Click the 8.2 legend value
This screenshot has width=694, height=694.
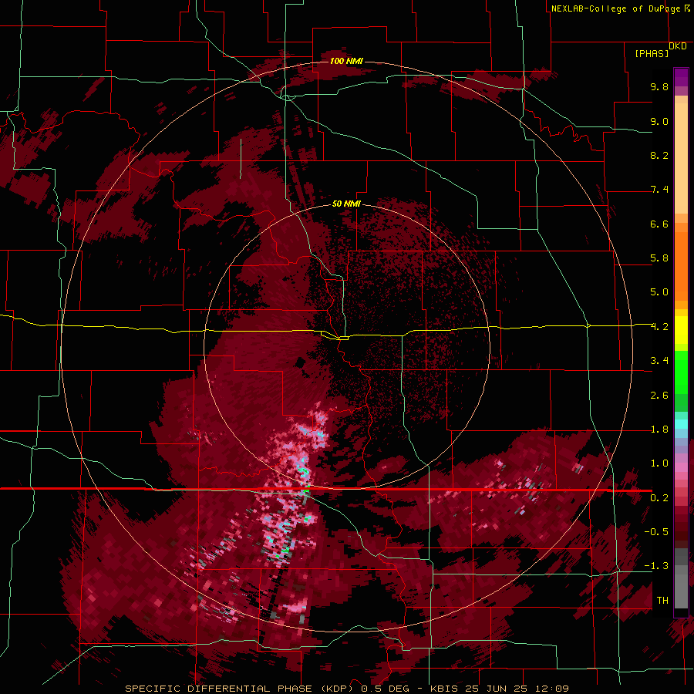[659, 155]
